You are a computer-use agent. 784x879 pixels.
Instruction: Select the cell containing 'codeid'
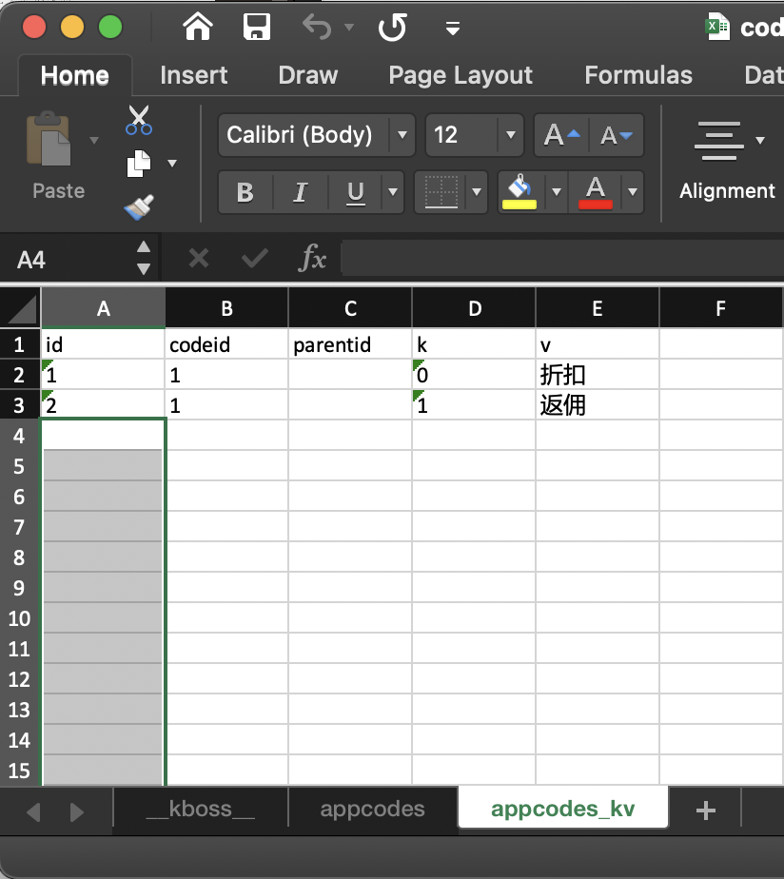tap(226, 344)
